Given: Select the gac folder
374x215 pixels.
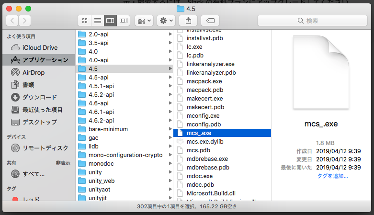Looking at the screenshot, I should pyautogui.click(x=125, y=138).
